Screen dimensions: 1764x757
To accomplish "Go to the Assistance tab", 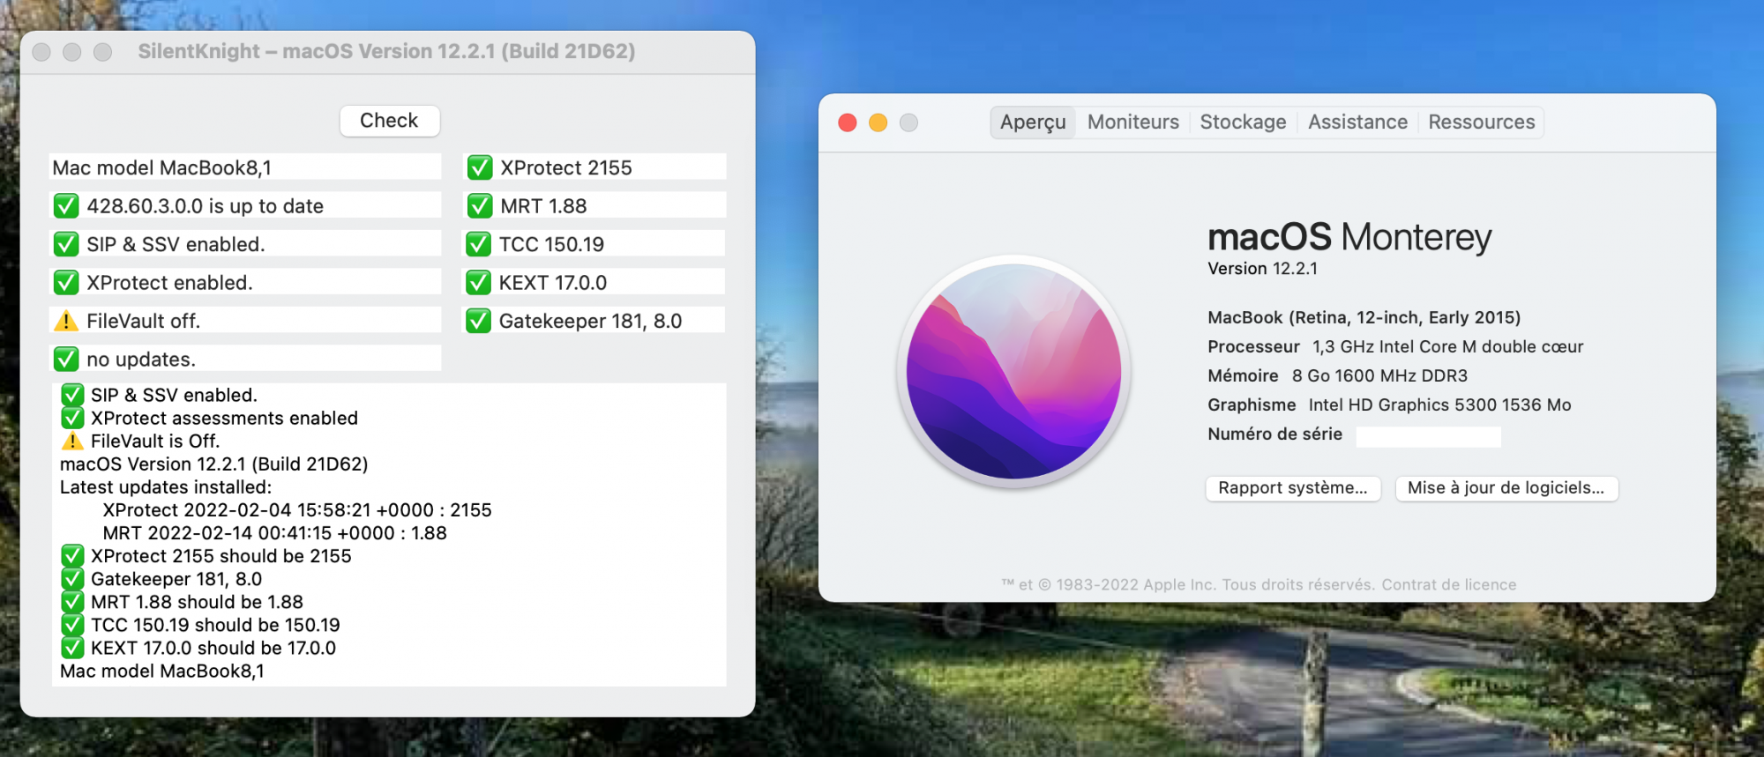I will (1358, 122).
